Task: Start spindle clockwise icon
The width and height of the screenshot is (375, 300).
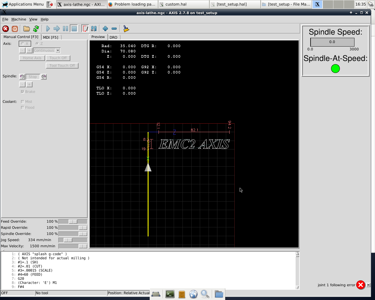Action: coord(44,77)
